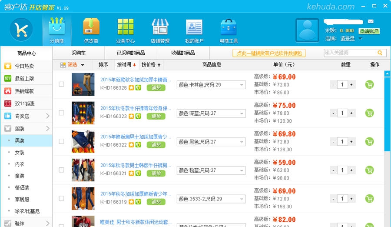This screenshot has height=227, width=391.
Task: Sort products by 按时间
Action: coord(126,65)
